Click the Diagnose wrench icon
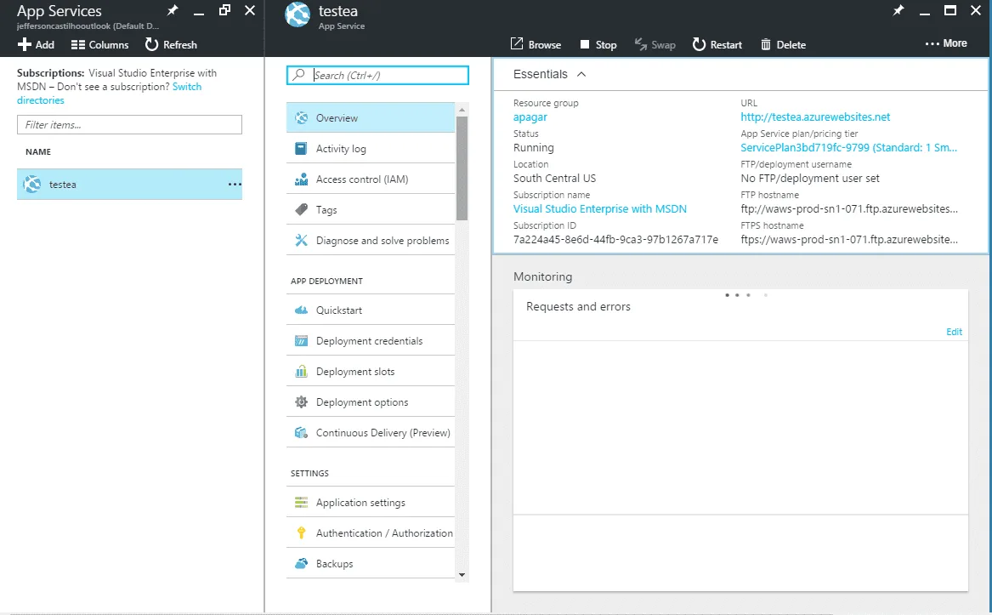Image resolution: width=992 pixels, height=615 pixels. (301, 240)
